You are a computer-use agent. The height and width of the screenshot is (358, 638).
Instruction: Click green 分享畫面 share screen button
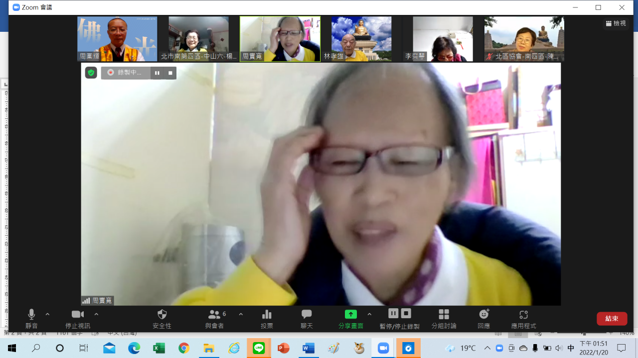(351, 318)
